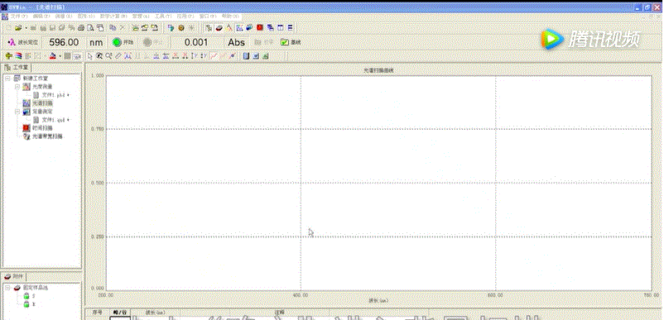
Task: Switch to the 工作室 panel tab
Action: pos(17,68)
